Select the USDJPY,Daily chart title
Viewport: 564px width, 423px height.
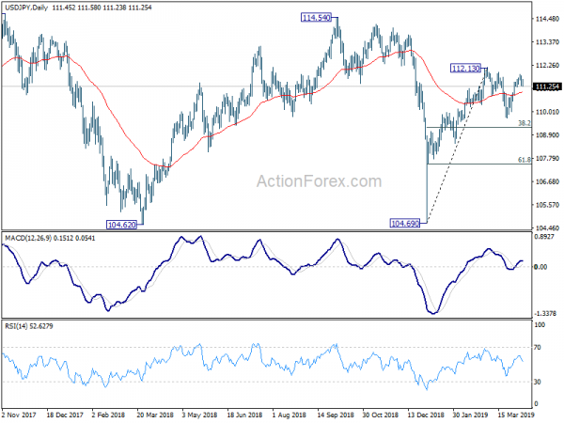[x=26, y=8]
